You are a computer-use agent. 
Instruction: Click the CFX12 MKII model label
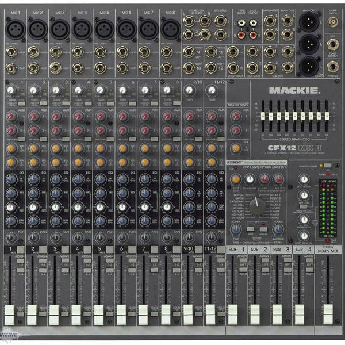point(294,147)
